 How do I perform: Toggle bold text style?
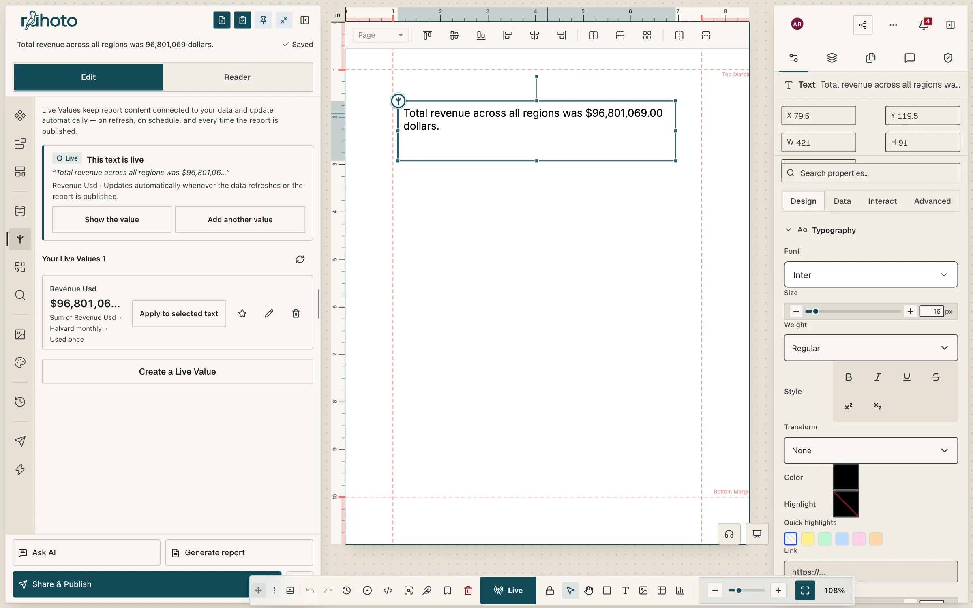coord(849,377)
